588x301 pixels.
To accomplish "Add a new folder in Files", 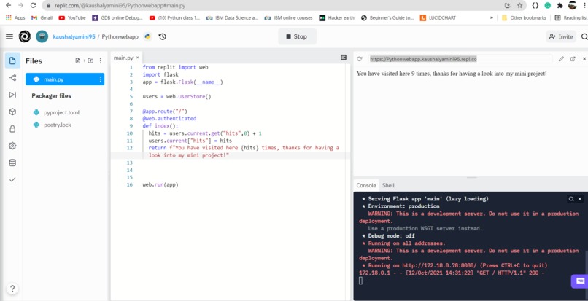I will pyautogui.click(x=90, y=60).
